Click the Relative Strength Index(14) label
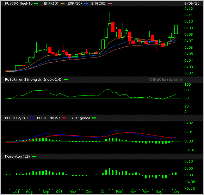 (33, 80)
